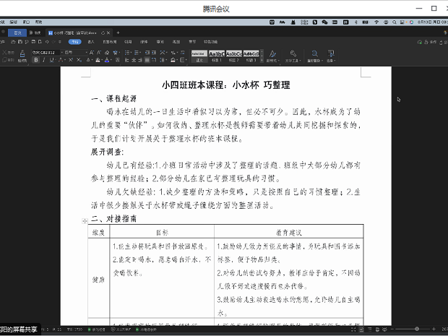This screenshot has width=448, height=336.
Task: Click the cloud sync status icon
Action: (419, 42)
